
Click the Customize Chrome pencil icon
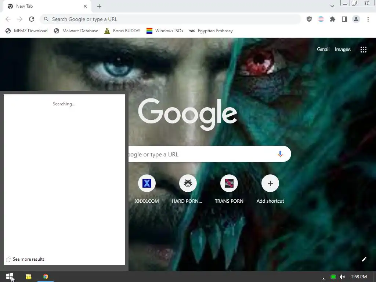364,259
